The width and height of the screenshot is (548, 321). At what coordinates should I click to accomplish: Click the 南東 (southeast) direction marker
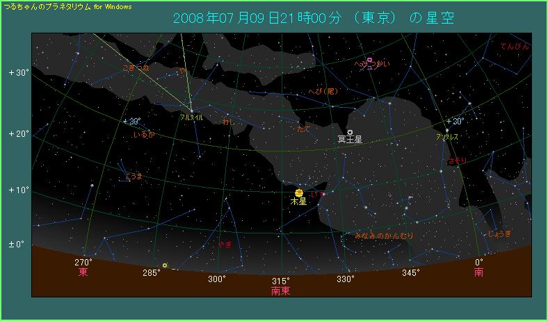tap(281, 290)
